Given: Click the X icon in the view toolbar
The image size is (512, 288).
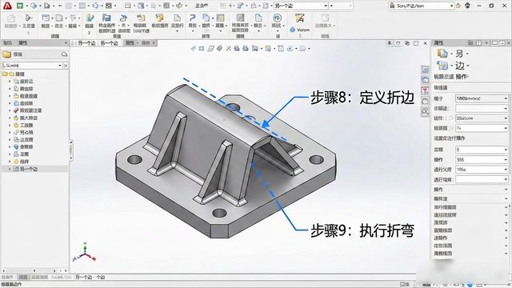Looking at the screenshot, I should point(228,49).
